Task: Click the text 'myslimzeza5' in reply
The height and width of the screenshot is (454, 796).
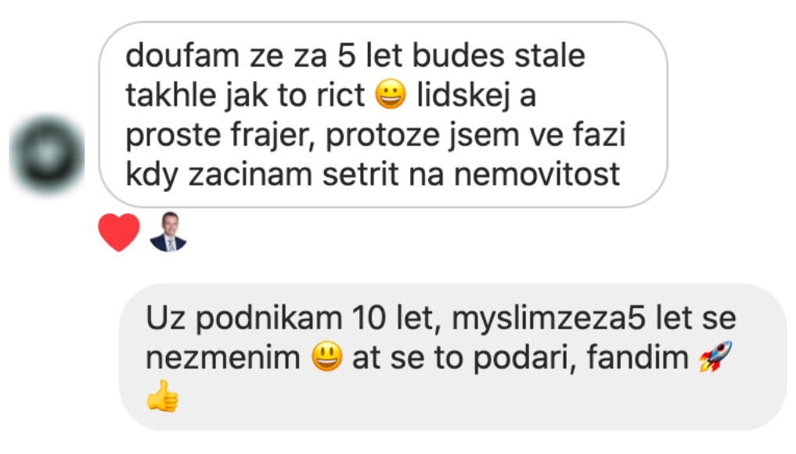Action: coord(549,319)
